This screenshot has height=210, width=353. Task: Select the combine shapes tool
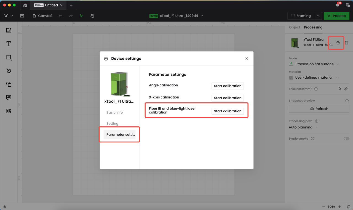pyautogui.click(x=9, y=84)
